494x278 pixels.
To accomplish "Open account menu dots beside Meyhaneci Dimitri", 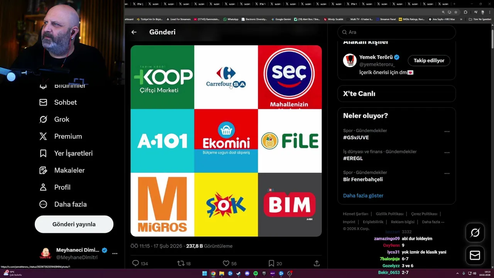I will tap(115, 254).
